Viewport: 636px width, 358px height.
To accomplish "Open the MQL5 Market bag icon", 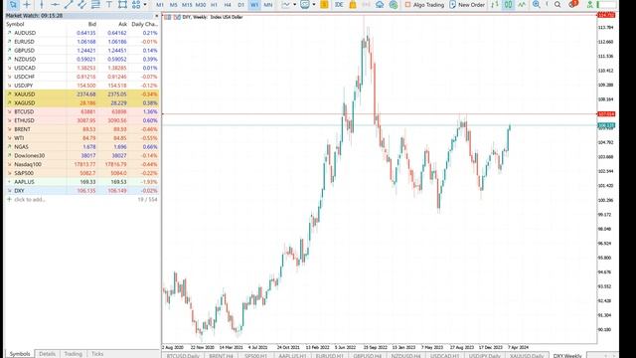I will tap(353, 4).
